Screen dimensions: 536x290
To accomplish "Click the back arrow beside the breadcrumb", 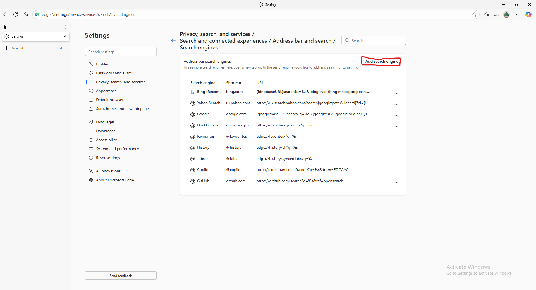I will tap(173, 41).
